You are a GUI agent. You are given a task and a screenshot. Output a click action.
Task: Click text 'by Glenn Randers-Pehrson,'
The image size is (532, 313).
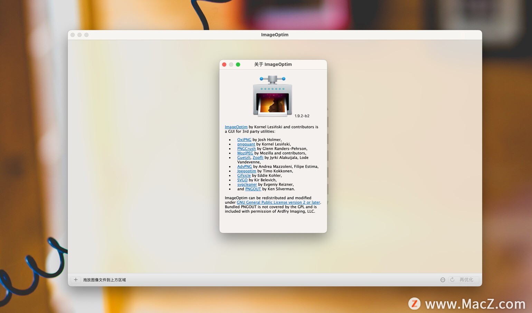click(x=282, y=149)
